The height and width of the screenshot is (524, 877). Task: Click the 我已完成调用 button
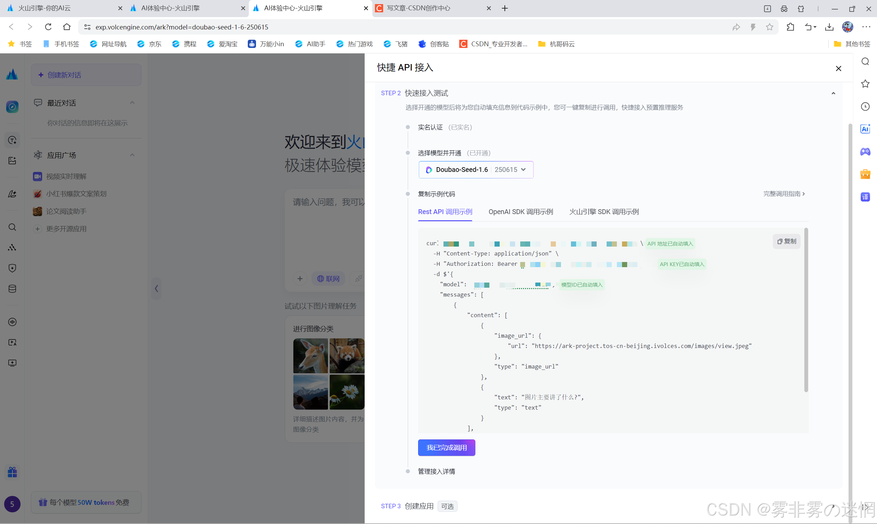[x=446, y=448]
